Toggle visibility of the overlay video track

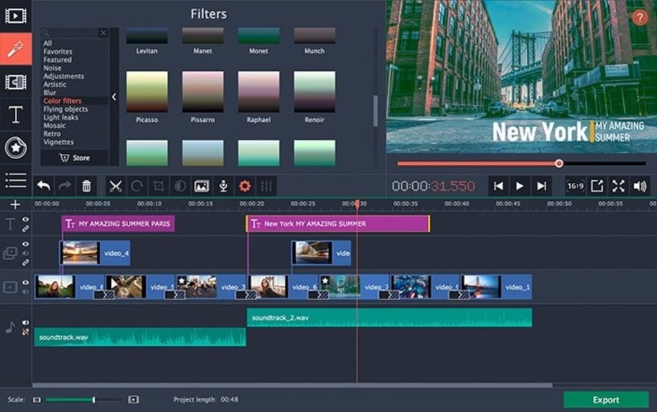click(24, 244)
